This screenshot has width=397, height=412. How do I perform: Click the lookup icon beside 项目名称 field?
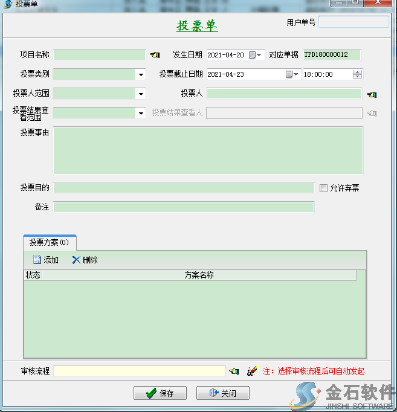click(x=155, y=55)
